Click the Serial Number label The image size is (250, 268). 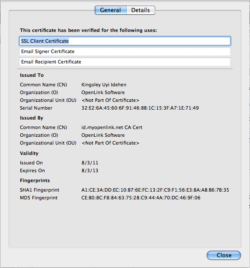[36, 108]
